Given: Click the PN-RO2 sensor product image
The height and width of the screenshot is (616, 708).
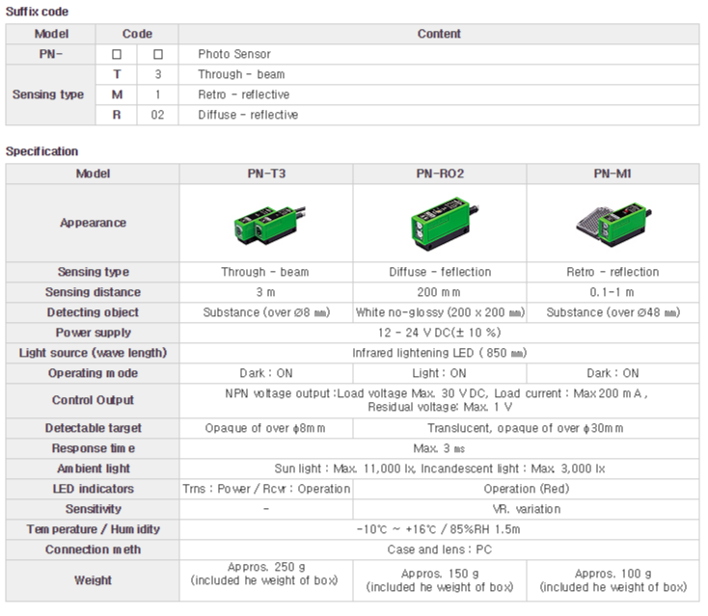Looking at the screenshot, I should pyautogui.click(x=444, y=224).
